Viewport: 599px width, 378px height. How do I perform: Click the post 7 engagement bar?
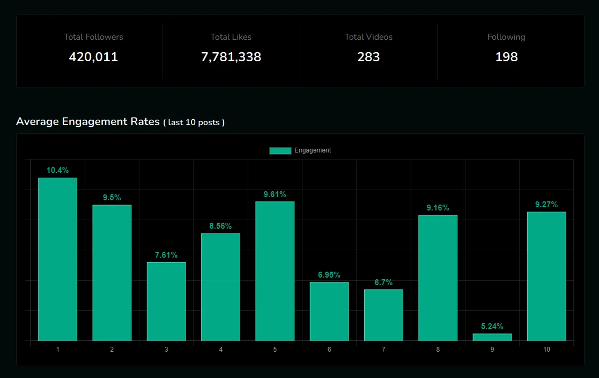pyautogui.click(x=383, y=315)
